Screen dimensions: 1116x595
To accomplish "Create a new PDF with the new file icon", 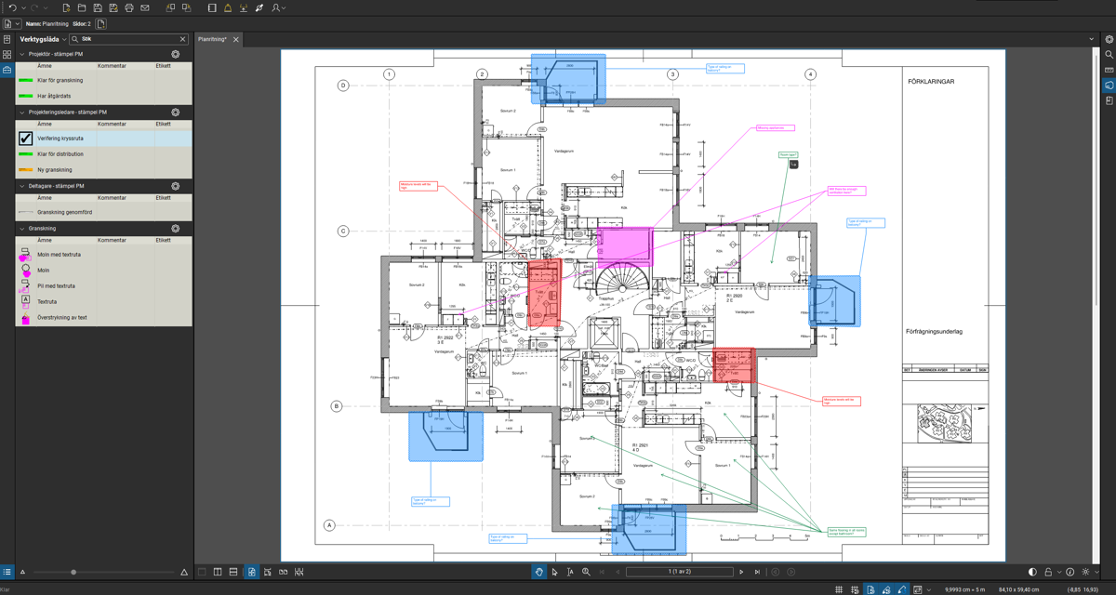I will click(x=66, y=7).
